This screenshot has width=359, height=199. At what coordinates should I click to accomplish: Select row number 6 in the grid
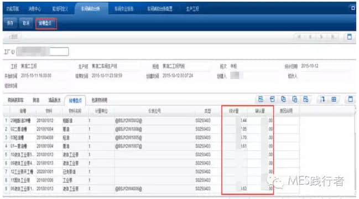coord(6,163)
